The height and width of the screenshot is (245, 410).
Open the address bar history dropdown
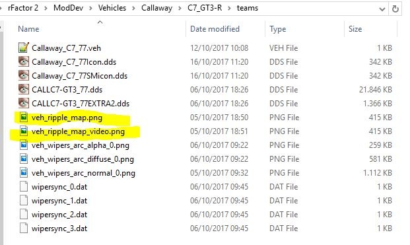382,9
